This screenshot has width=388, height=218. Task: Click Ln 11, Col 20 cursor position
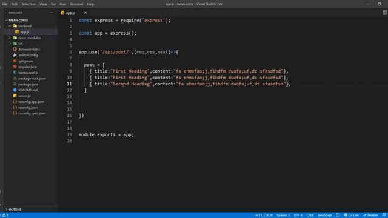[263, 215]
